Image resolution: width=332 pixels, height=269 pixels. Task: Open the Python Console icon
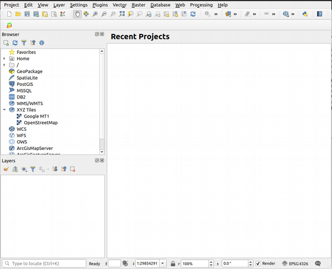[305, 14]
